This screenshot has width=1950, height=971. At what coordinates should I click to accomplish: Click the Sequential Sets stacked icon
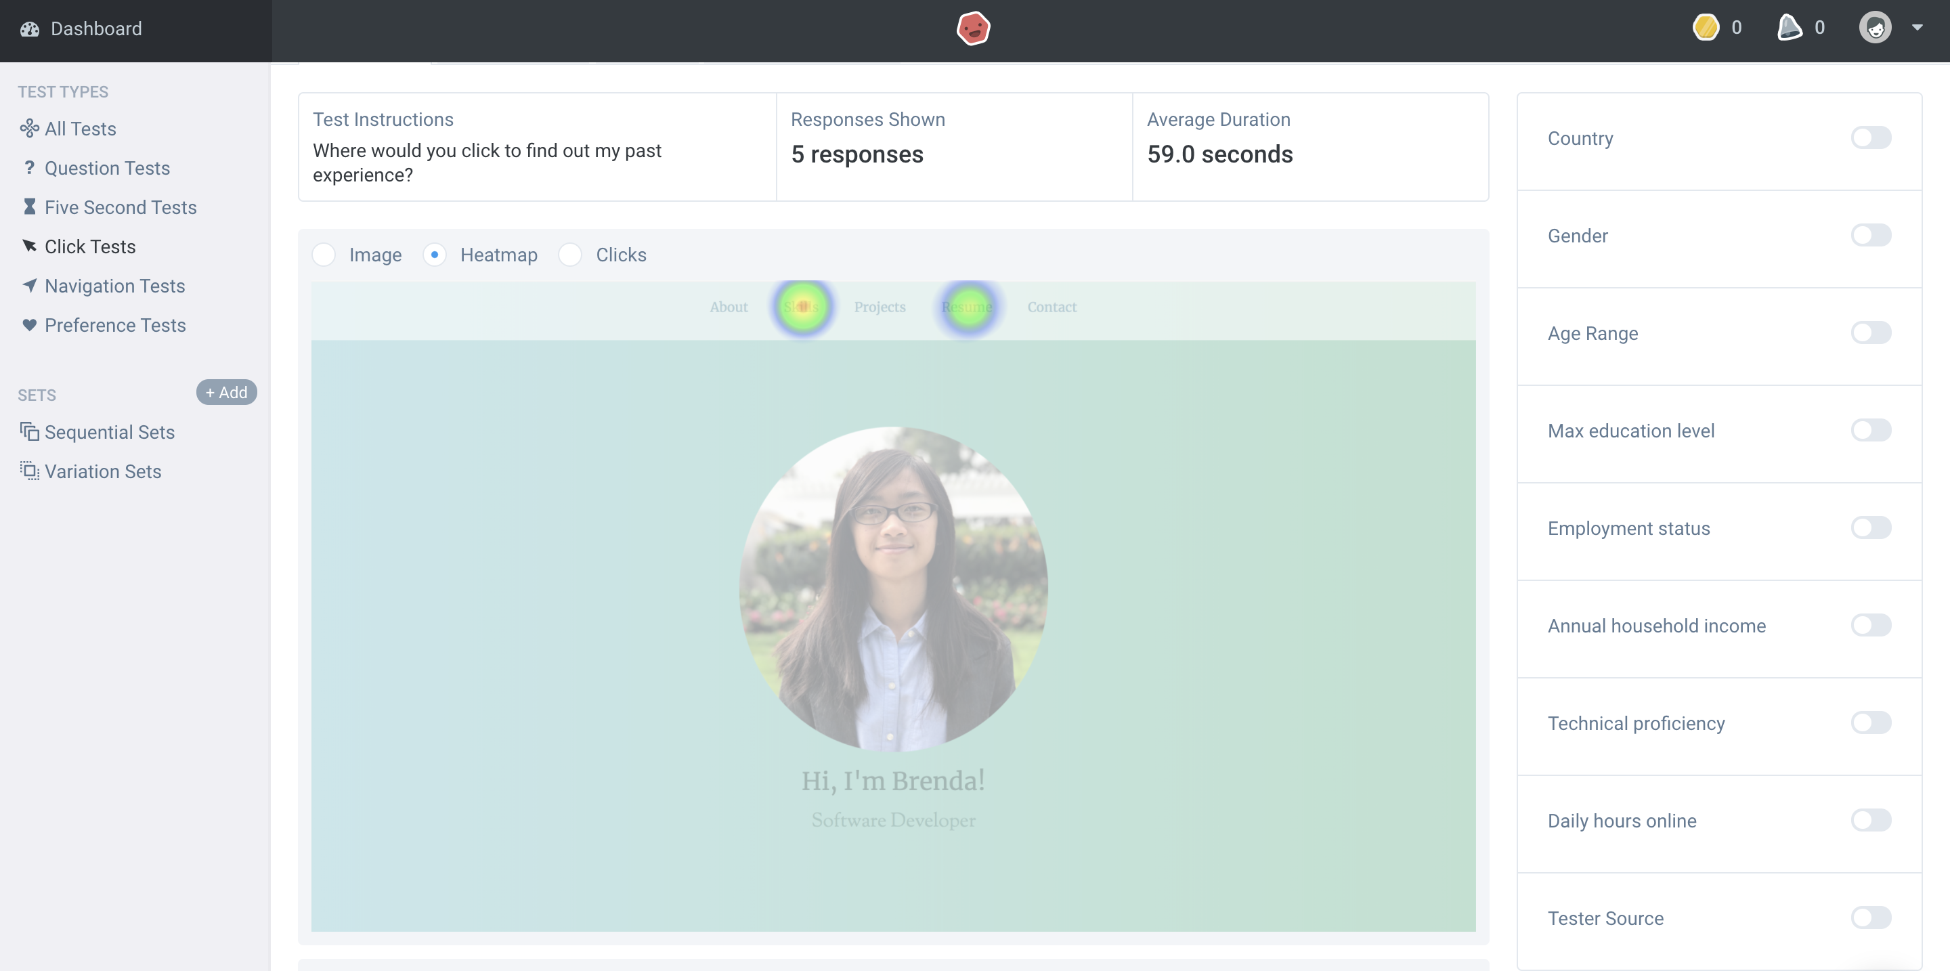pos(30,432)
